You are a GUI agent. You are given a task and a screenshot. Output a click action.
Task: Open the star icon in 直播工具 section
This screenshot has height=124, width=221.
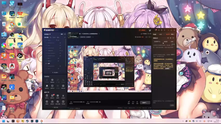click(x=63, y=96)
